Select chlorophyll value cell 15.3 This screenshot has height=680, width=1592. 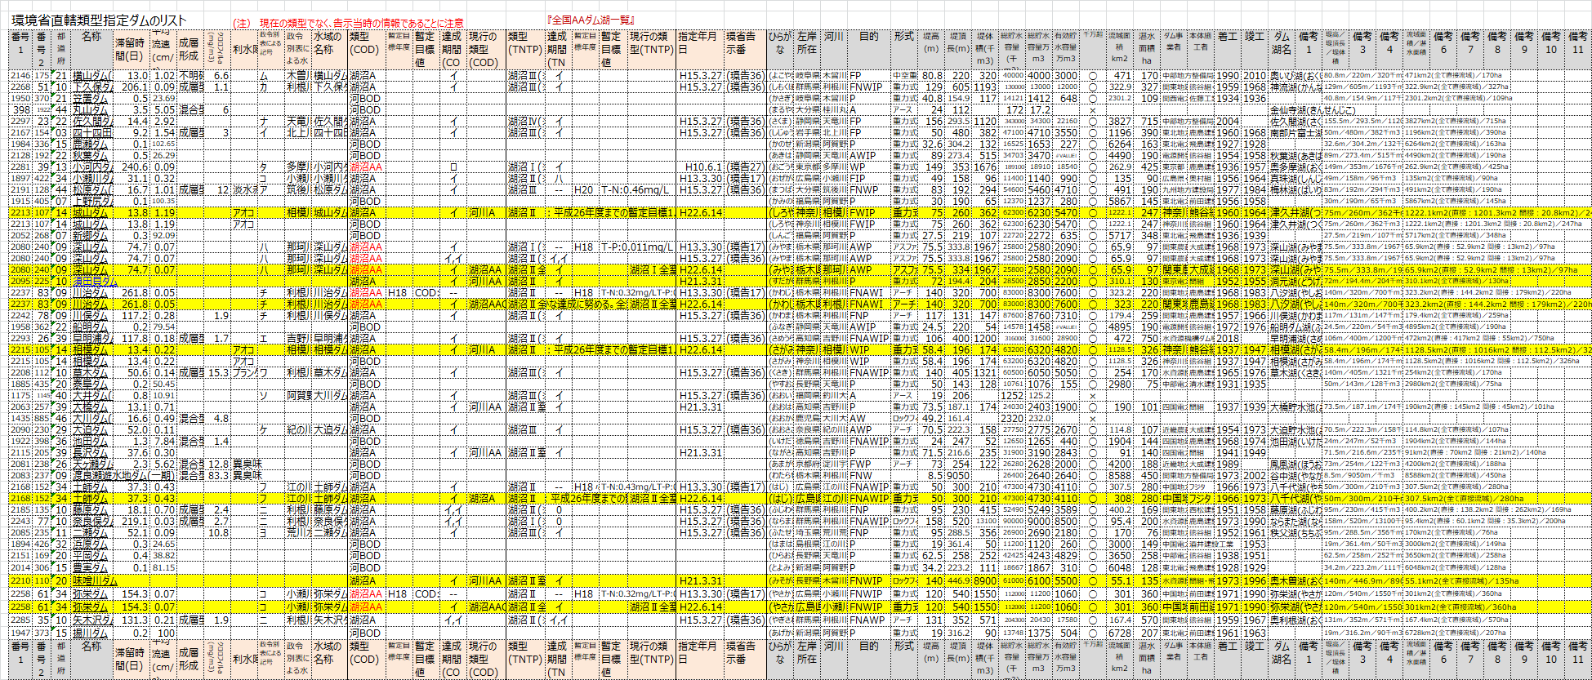coord(218,372)
